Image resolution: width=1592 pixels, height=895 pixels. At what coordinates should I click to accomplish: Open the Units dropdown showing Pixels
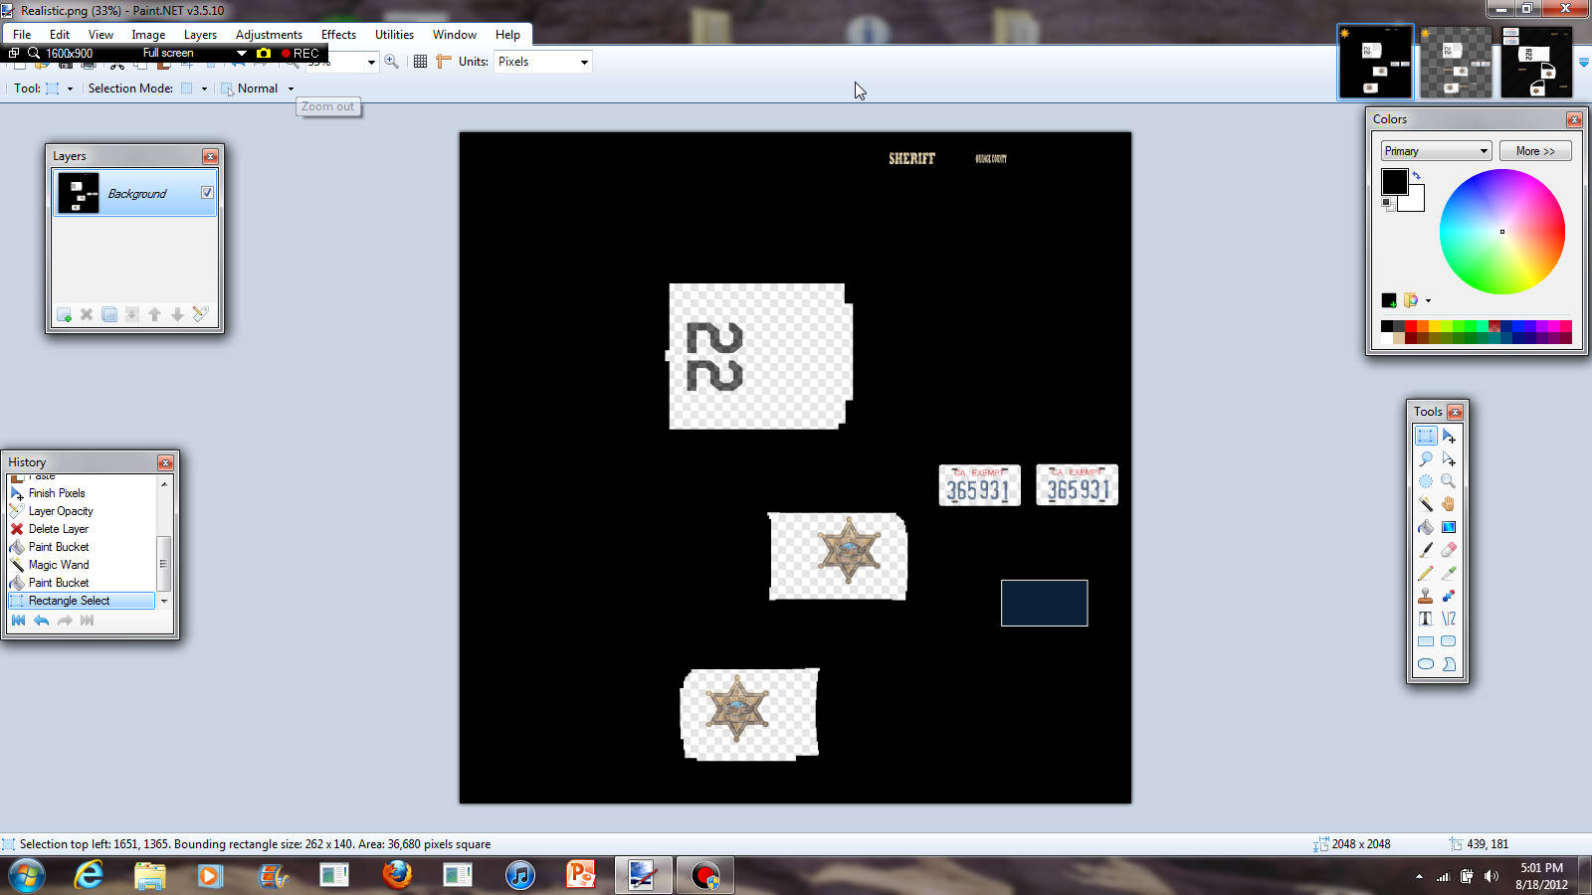click(543, 62)
